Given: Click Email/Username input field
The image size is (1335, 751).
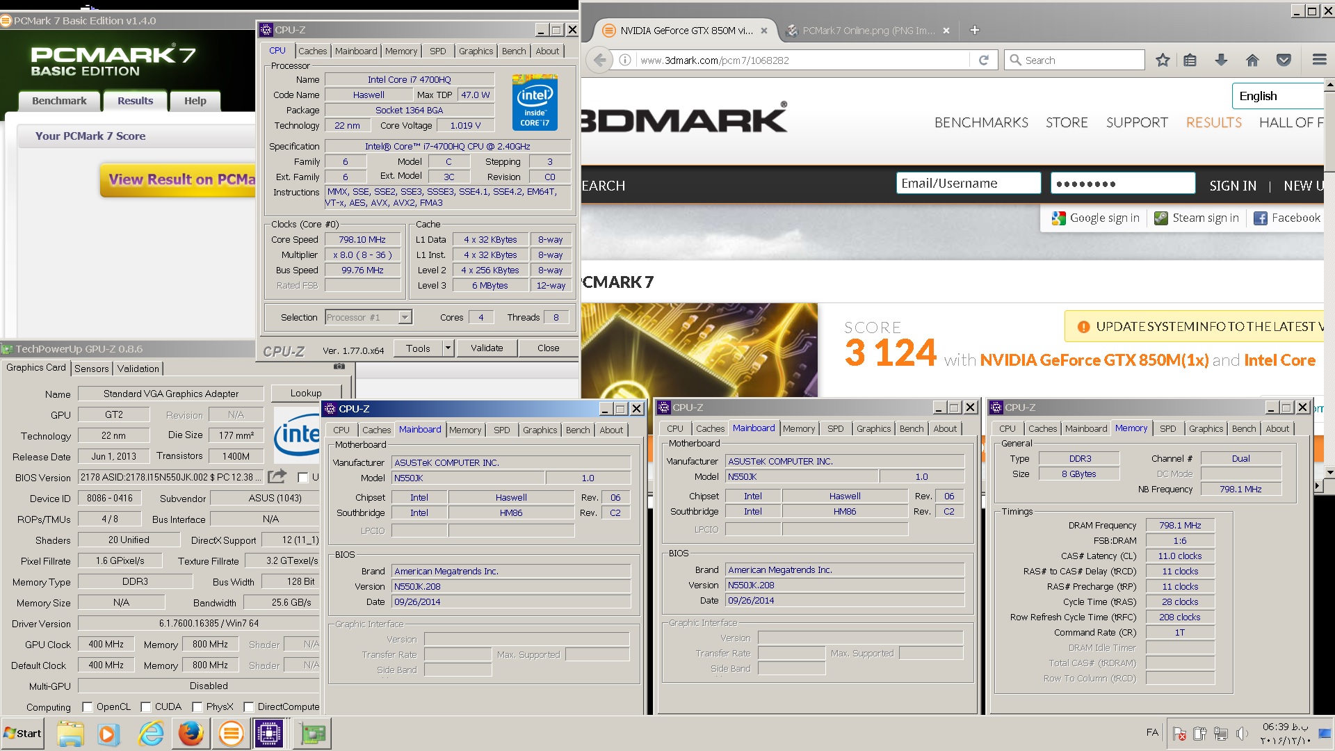Looking at the screenshot, I should (968, 184).
